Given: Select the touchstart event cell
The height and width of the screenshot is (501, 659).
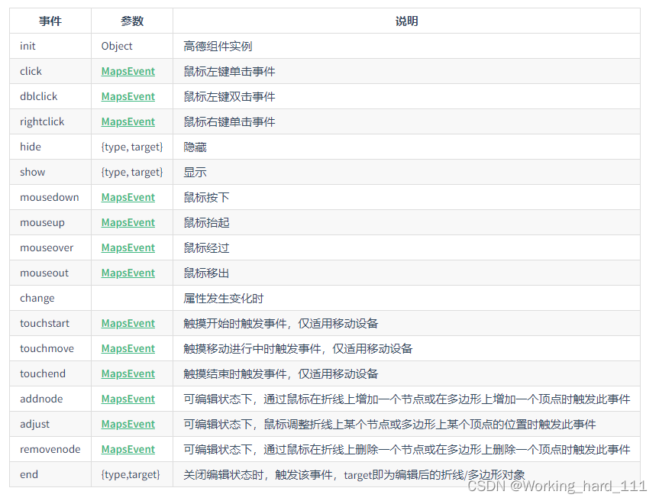Looking at the screenshot, I should point(50,324).
